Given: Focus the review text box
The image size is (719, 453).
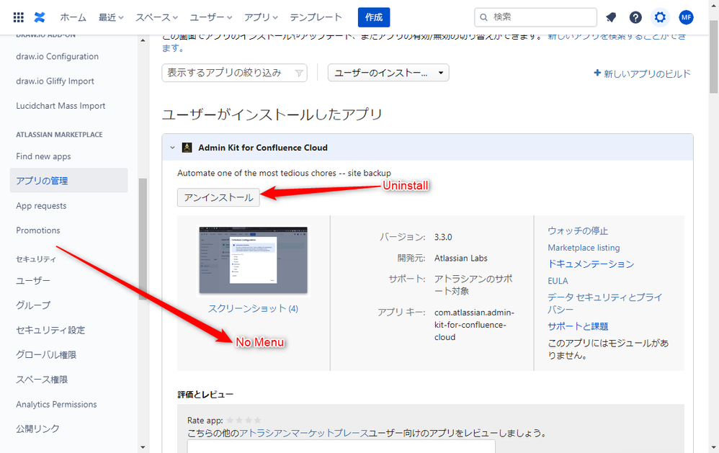Looking at the screenshot, I should pos(341,446).
